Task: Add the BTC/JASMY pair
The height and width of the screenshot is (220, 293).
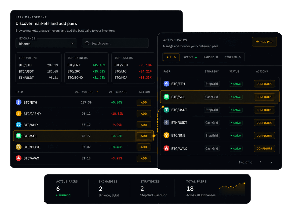Action: 144,114
